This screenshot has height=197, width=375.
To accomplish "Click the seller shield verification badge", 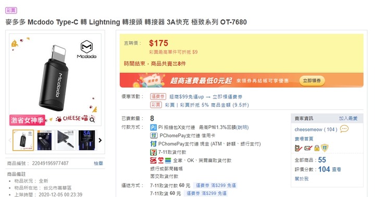I will click(x=324, y=147).
